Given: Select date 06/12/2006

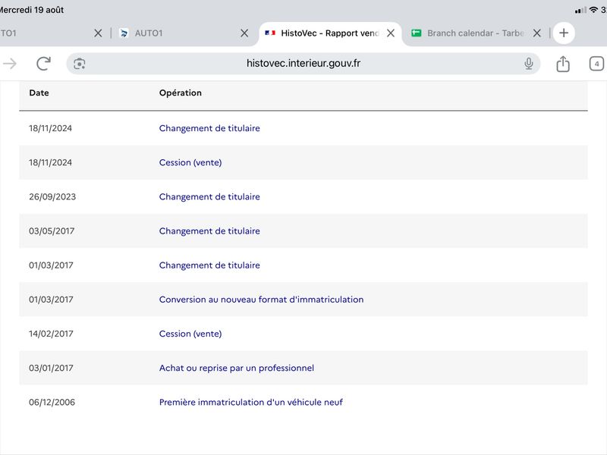Looking at the screenshot, I should click(52, 403).
